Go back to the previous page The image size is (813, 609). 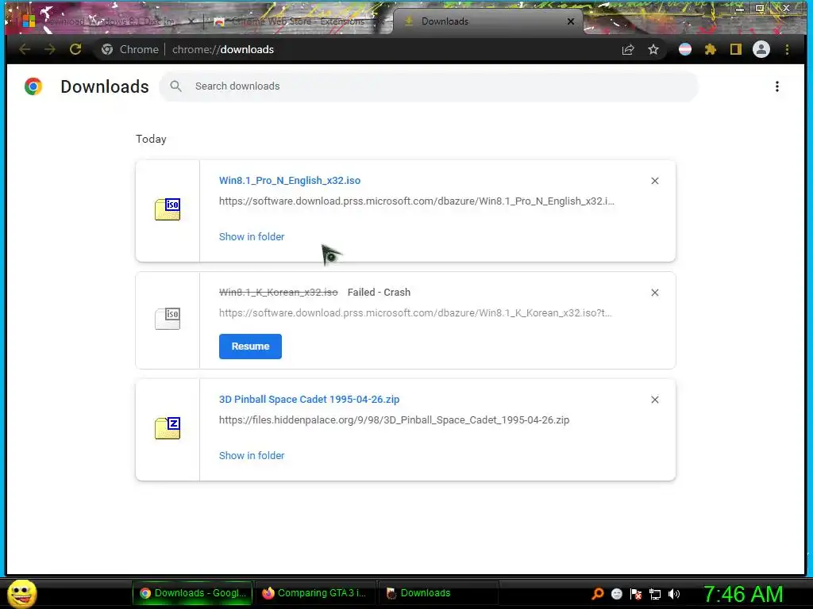coord(25,49)
